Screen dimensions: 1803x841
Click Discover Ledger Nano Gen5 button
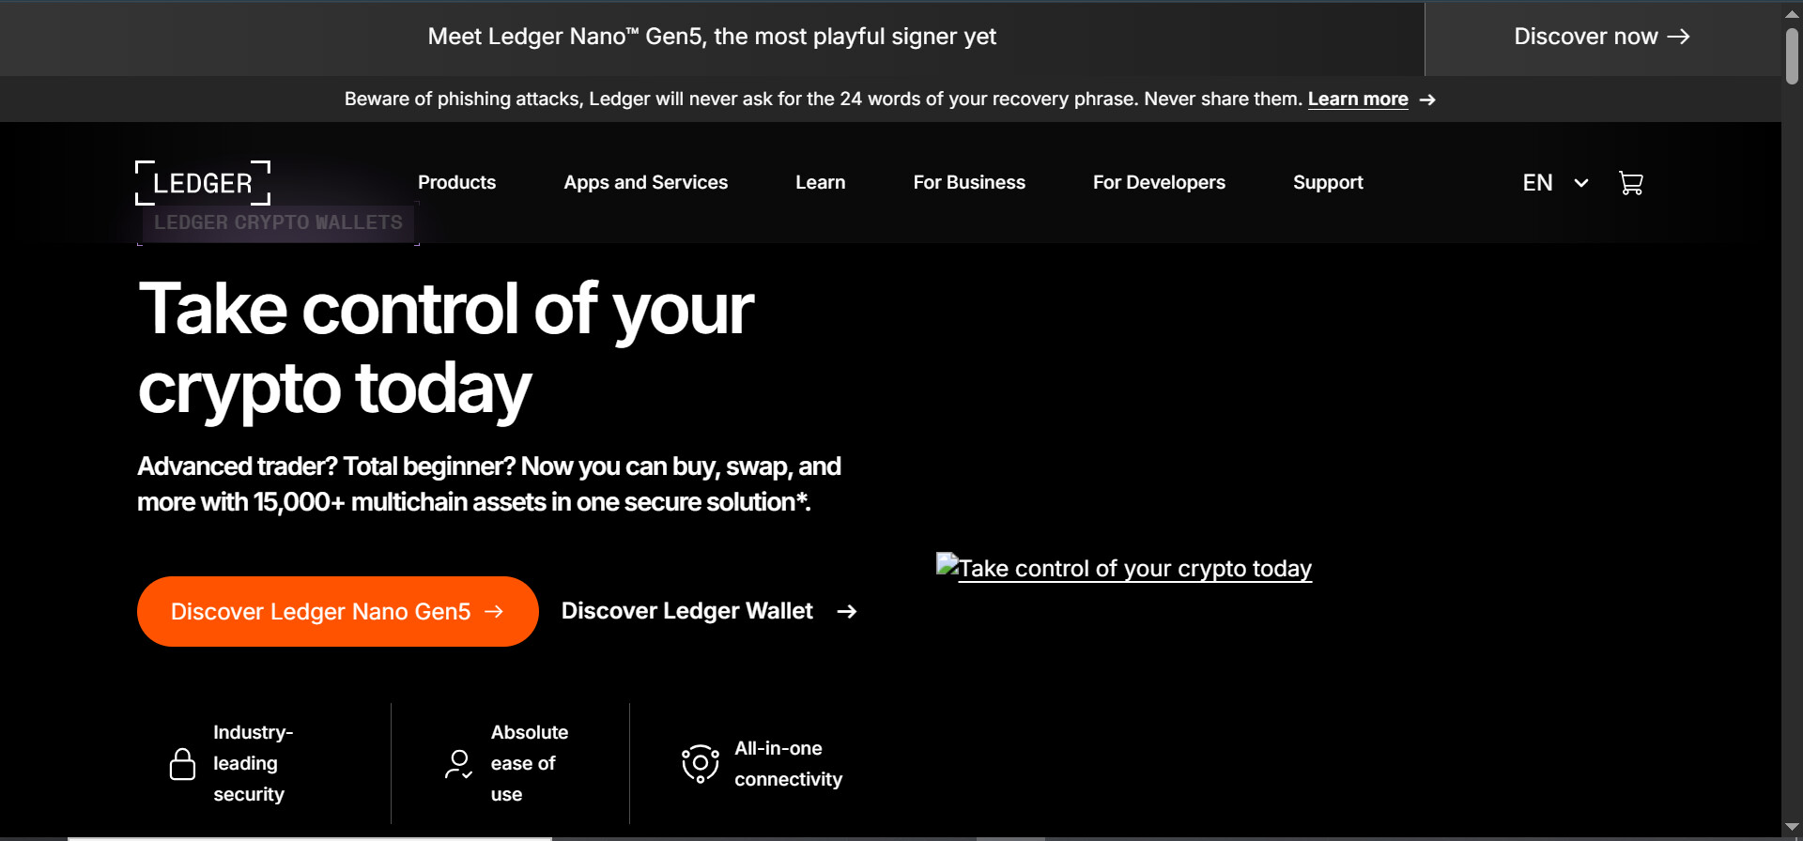tap(338, 612)
